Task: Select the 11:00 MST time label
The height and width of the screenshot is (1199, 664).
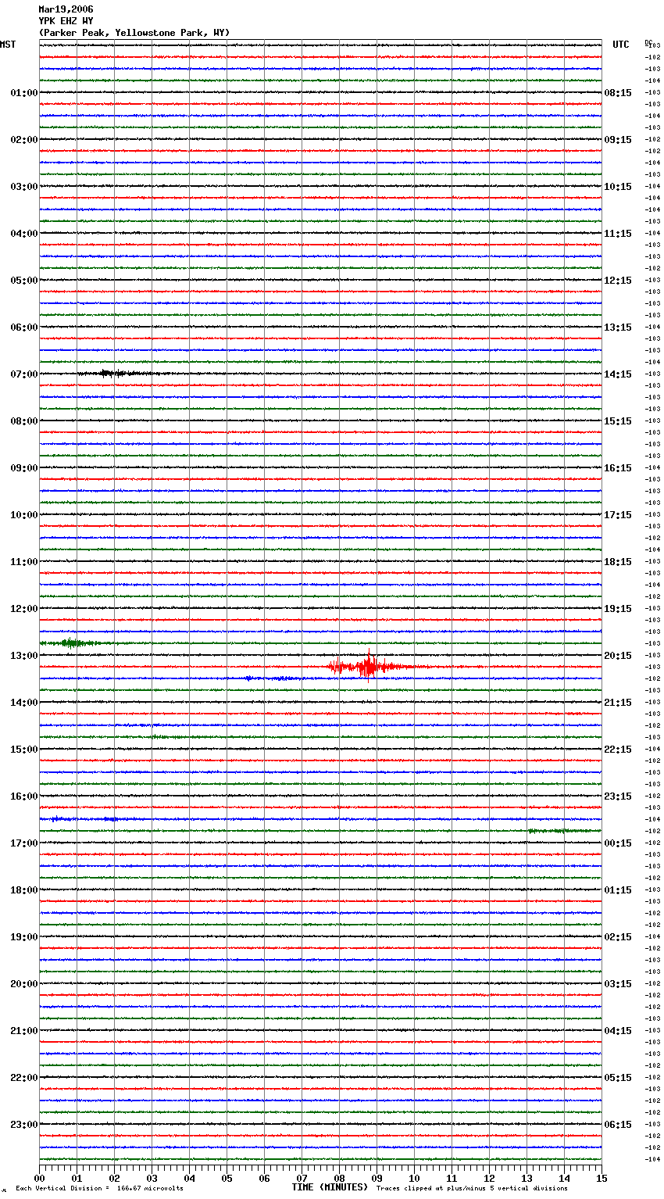Action: pyautogui.click(x=24, y=562)
